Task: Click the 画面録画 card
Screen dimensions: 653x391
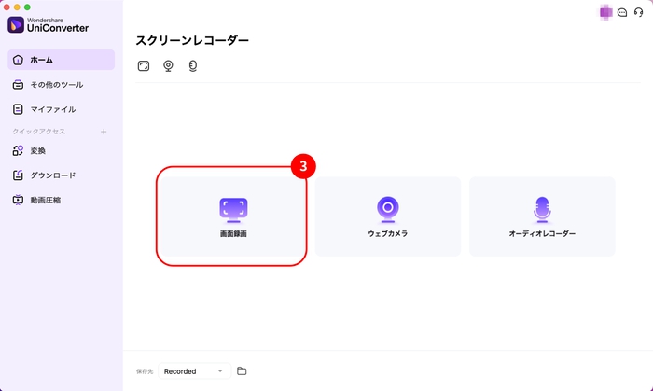Action: (x=231, y=216)
